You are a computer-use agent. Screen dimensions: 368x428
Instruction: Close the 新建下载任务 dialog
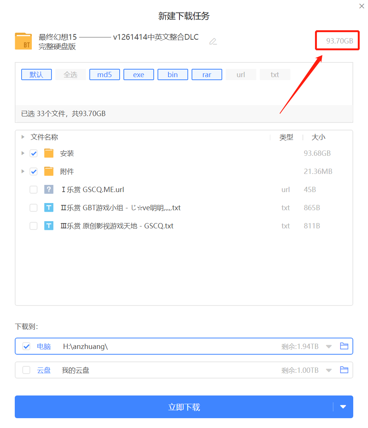coord(362,6)
